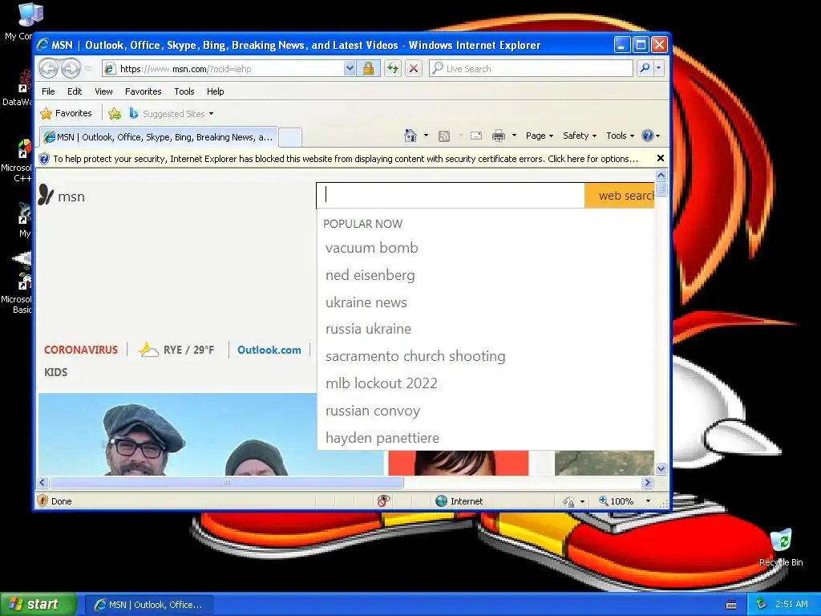Select the russian convoy suggestion

pyautogui.click(x=373, y=411)
